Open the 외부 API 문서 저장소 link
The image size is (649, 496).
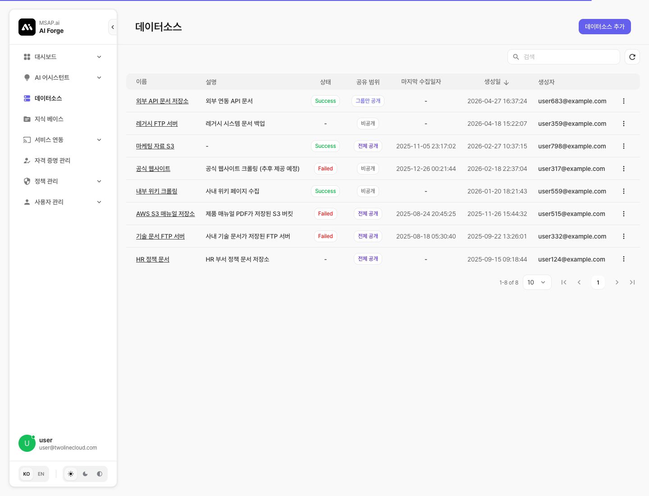click(x=162, y=101)
